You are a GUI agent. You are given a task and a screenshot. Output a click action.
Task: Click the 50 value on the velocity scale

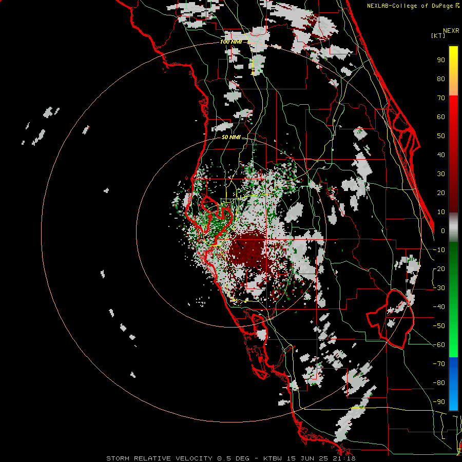[441, 136]
